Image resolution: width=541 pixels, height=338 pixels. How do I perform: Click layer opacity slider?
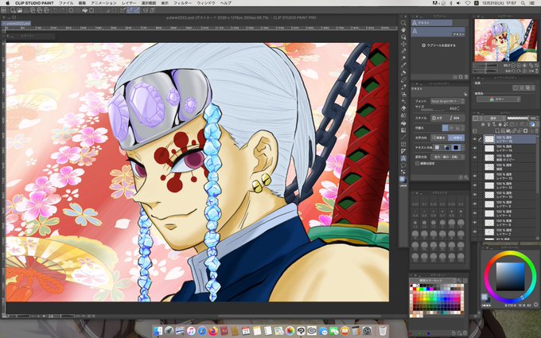tap(518, 118)
